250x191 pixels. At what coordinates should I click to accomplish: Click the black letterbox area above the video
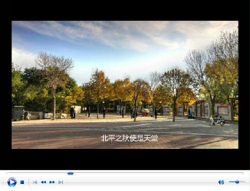point(125,10)
